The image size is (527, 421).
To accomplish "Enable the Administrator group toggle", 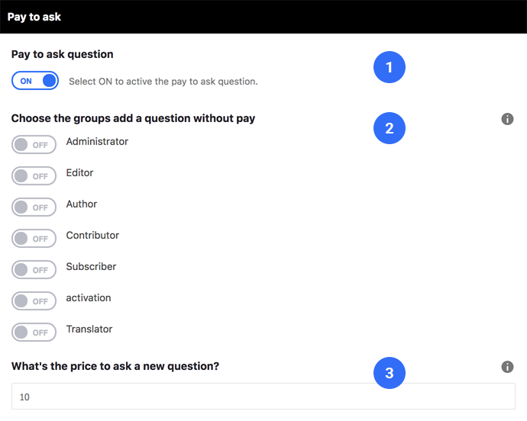I will 34,145.
